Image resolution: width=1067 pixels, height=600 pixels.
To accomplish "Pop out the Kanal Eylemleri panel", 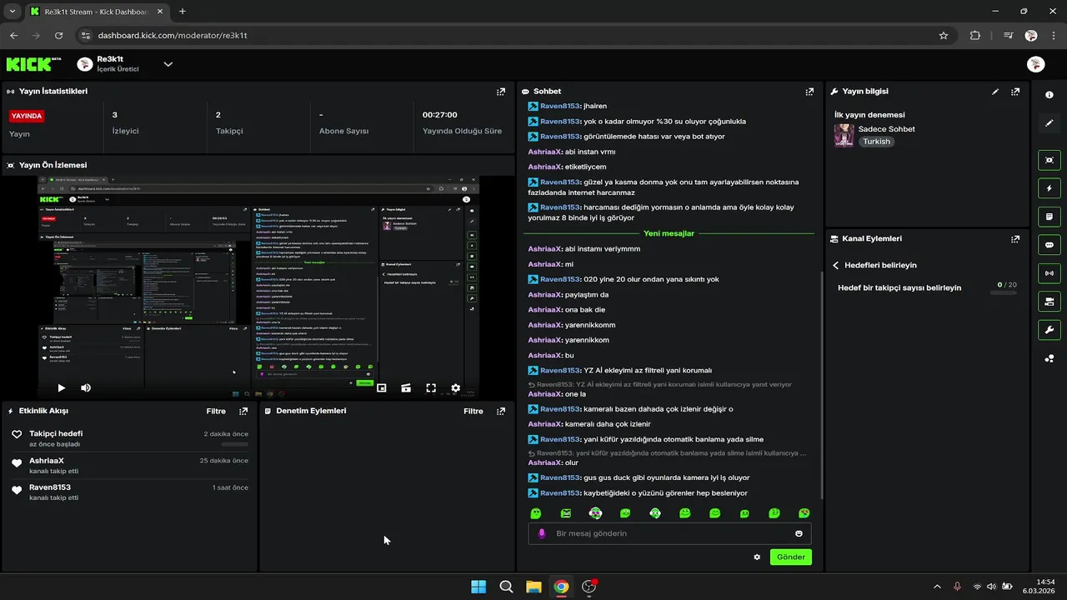I will click(1015, 239).
